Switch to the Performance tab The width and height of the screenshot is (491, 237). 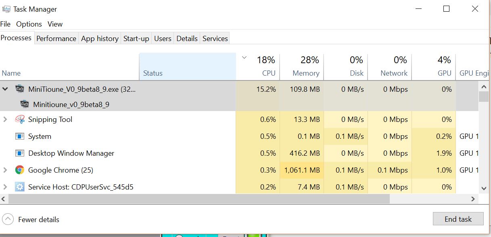[56, 39]
